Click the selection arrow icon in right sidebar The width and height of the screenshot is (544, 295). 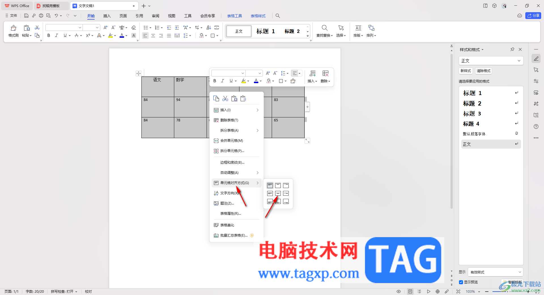point(536,70)
